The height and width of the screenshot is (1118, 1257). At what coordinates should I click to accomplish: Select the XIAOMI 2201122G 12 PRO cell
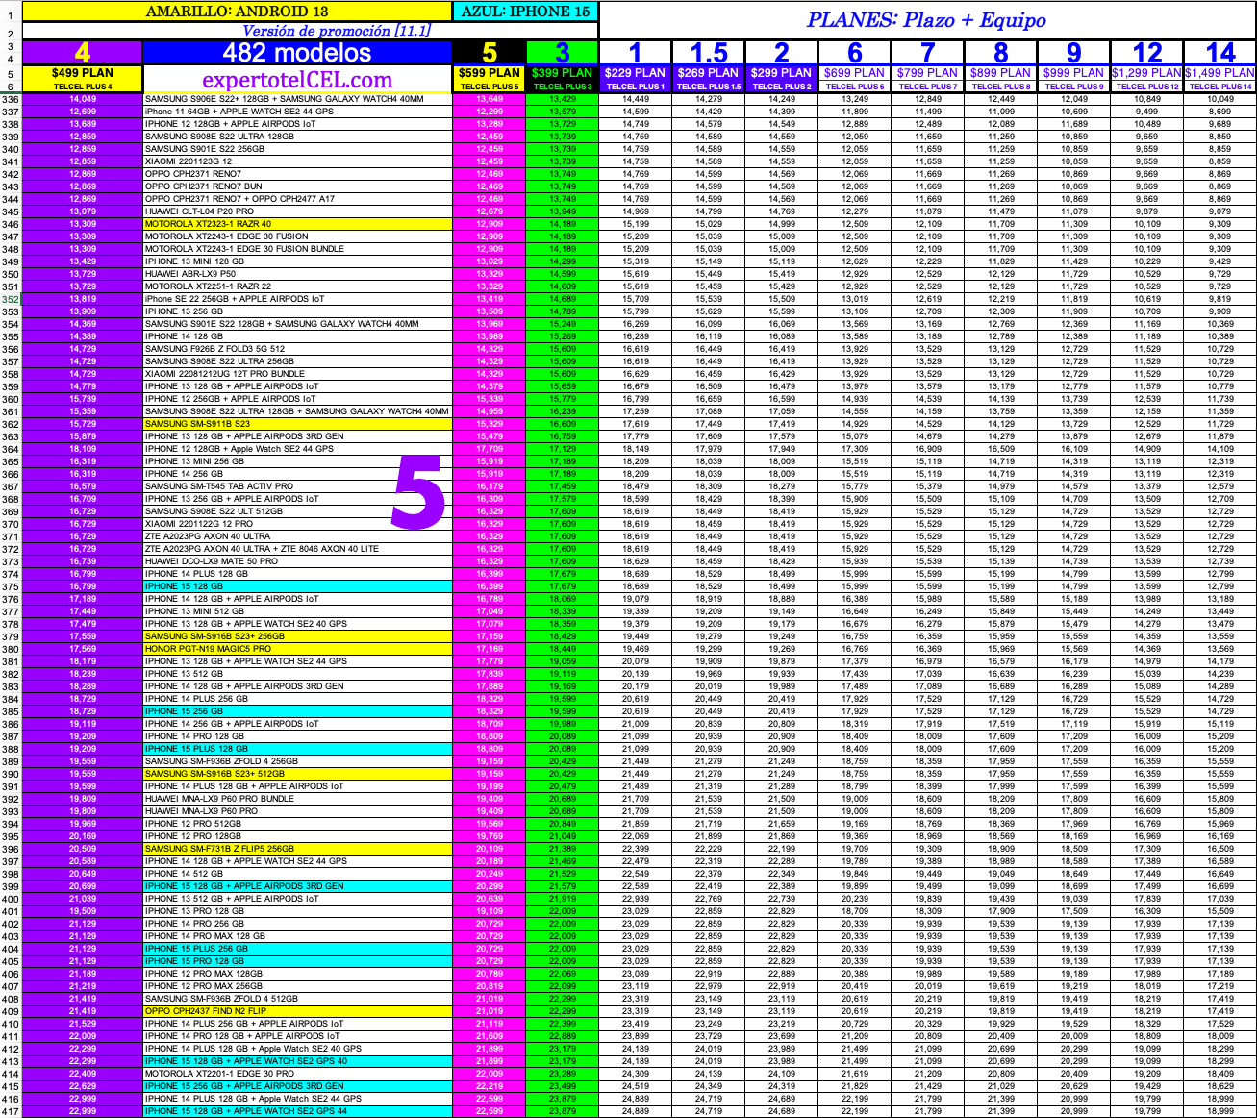coord(297,524)
